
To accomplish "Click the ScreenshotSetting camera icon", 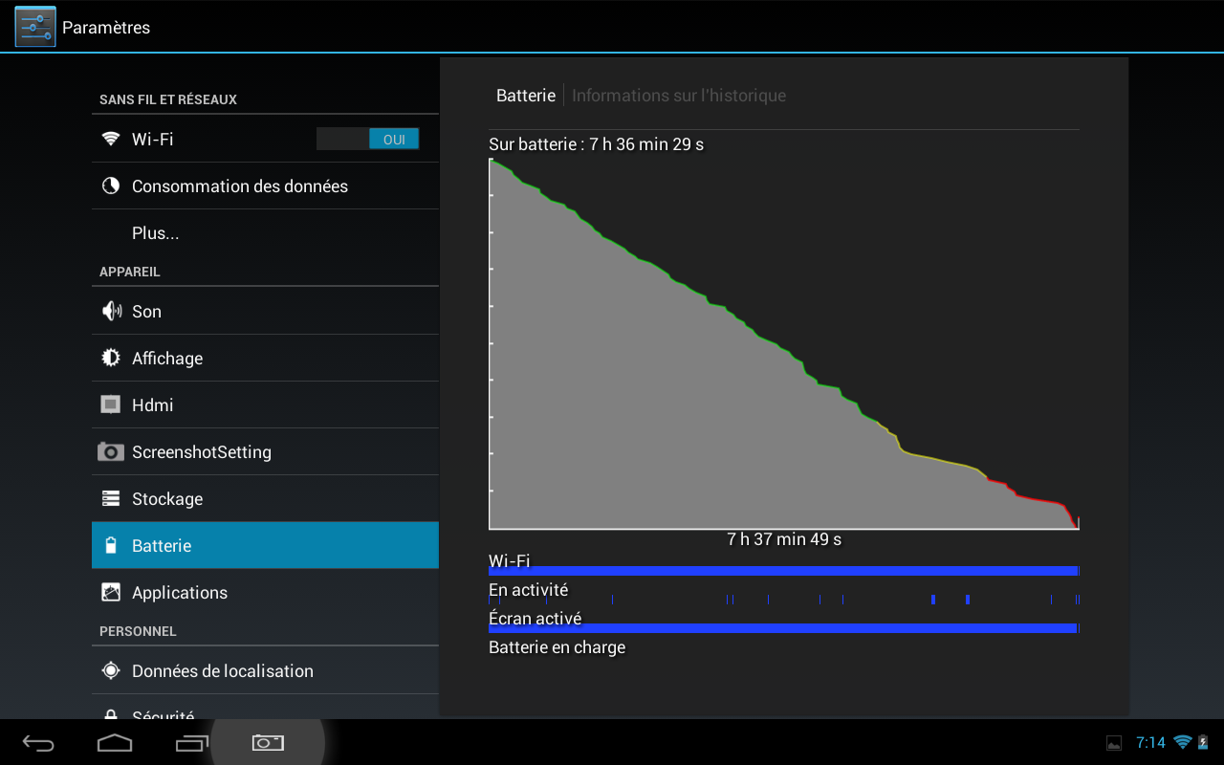I will [x=111, y=451].
